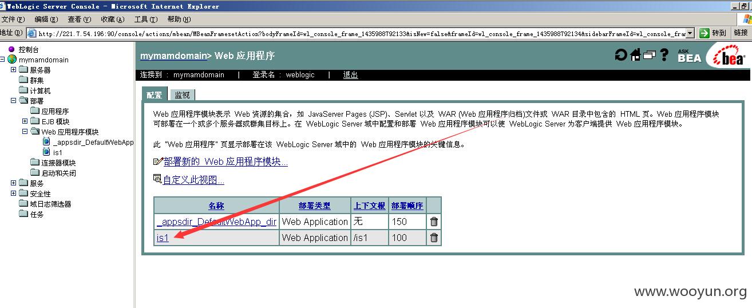Open the 工具(T) menu

(x=145, y=19)
